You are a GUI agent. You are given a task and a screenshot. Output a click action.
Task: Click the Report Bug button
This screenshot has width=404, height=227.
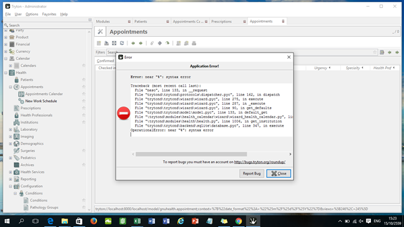click(252, 173)
